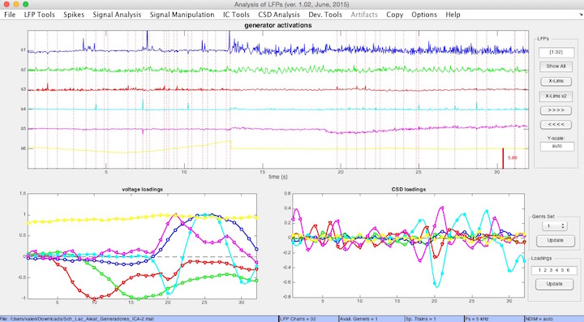This screenshot has width=584, height=322.
Task: Open the LFP Tools menu
Action: click(x=39, y=15)
